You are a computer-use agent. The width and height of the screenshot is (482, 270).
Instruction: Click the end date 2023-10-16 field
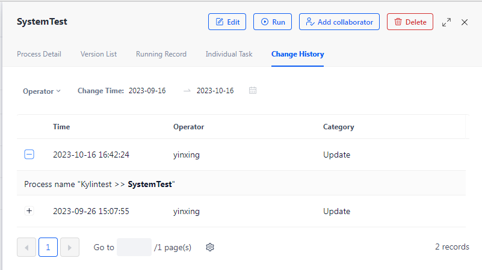(x=215, y=91)
